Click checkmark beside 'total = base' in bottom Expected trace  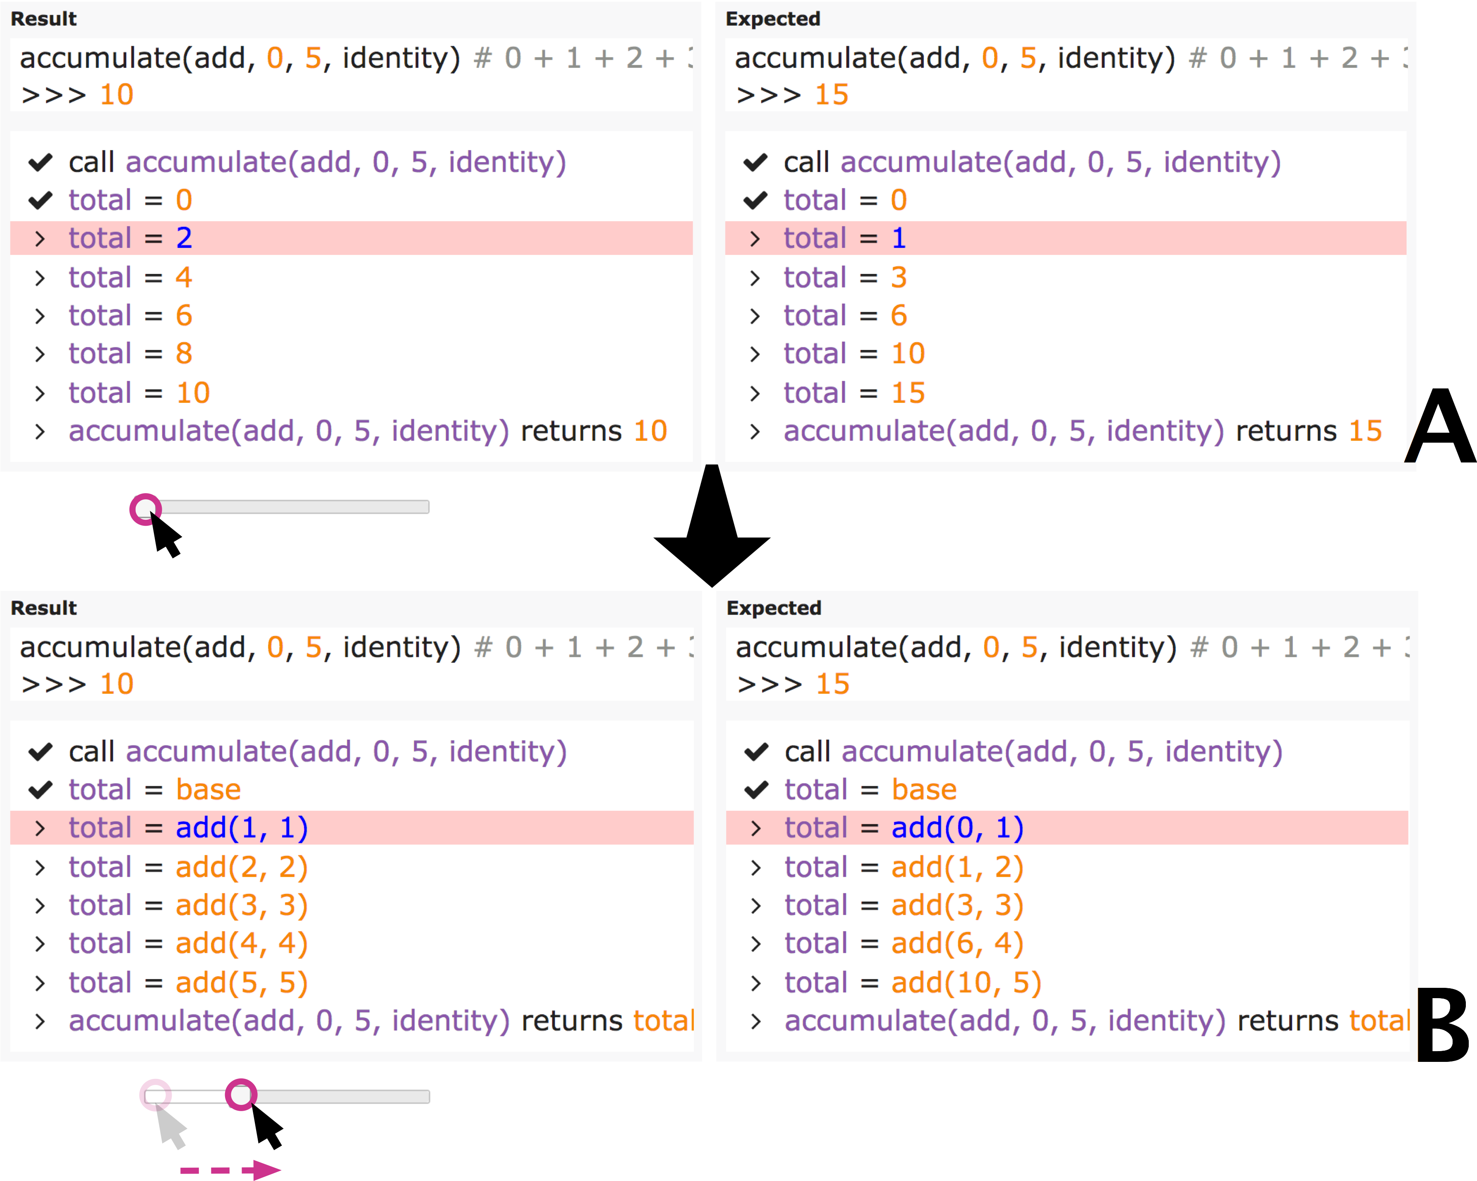point(756,789)
